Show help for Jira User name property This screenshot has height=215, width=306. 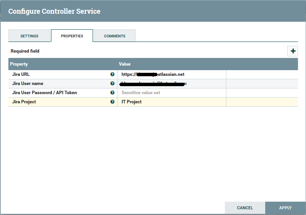point(112,83)
